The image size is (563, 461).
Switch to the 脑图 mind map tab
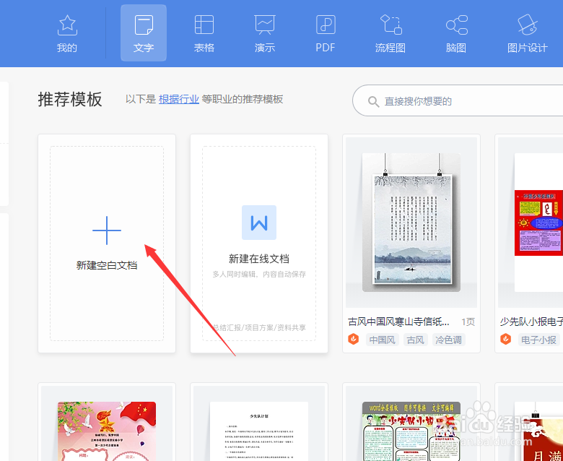click(456, 33)
